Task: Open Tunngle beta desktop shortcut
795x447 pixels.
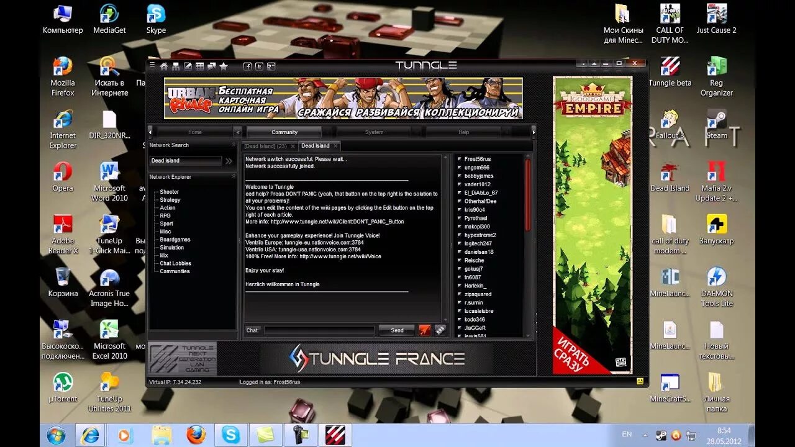Action: (x=670, y=72)
